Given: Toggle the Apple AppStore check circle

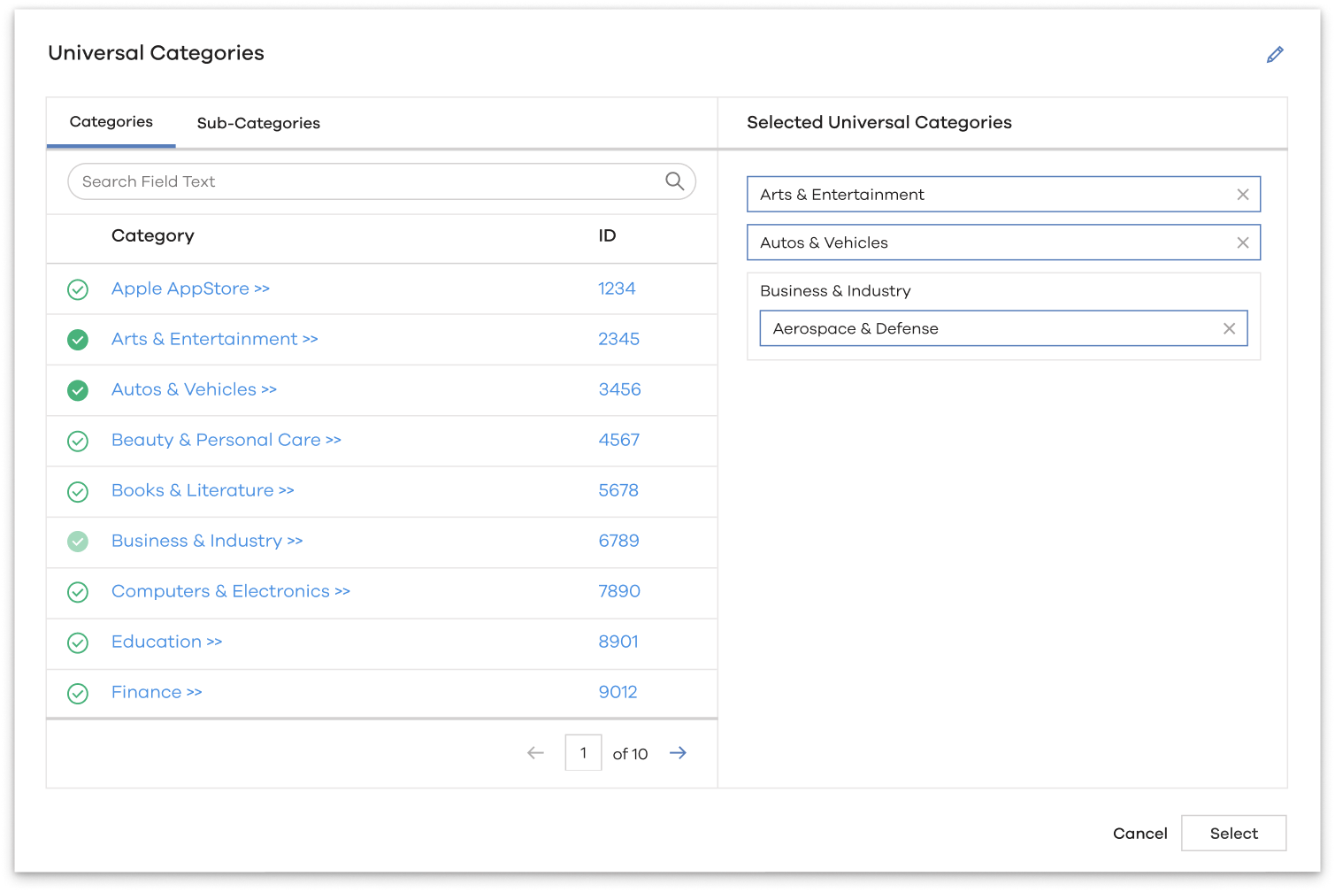Looking at the screenshot, I should (x=78, y=289).
